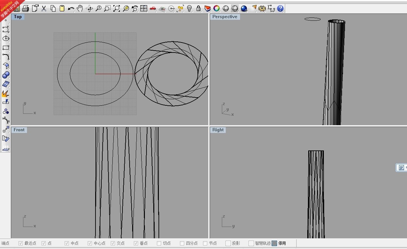Click the Dimension tool icon
Screen dimensions: 407x249
(x=271, y=9)
